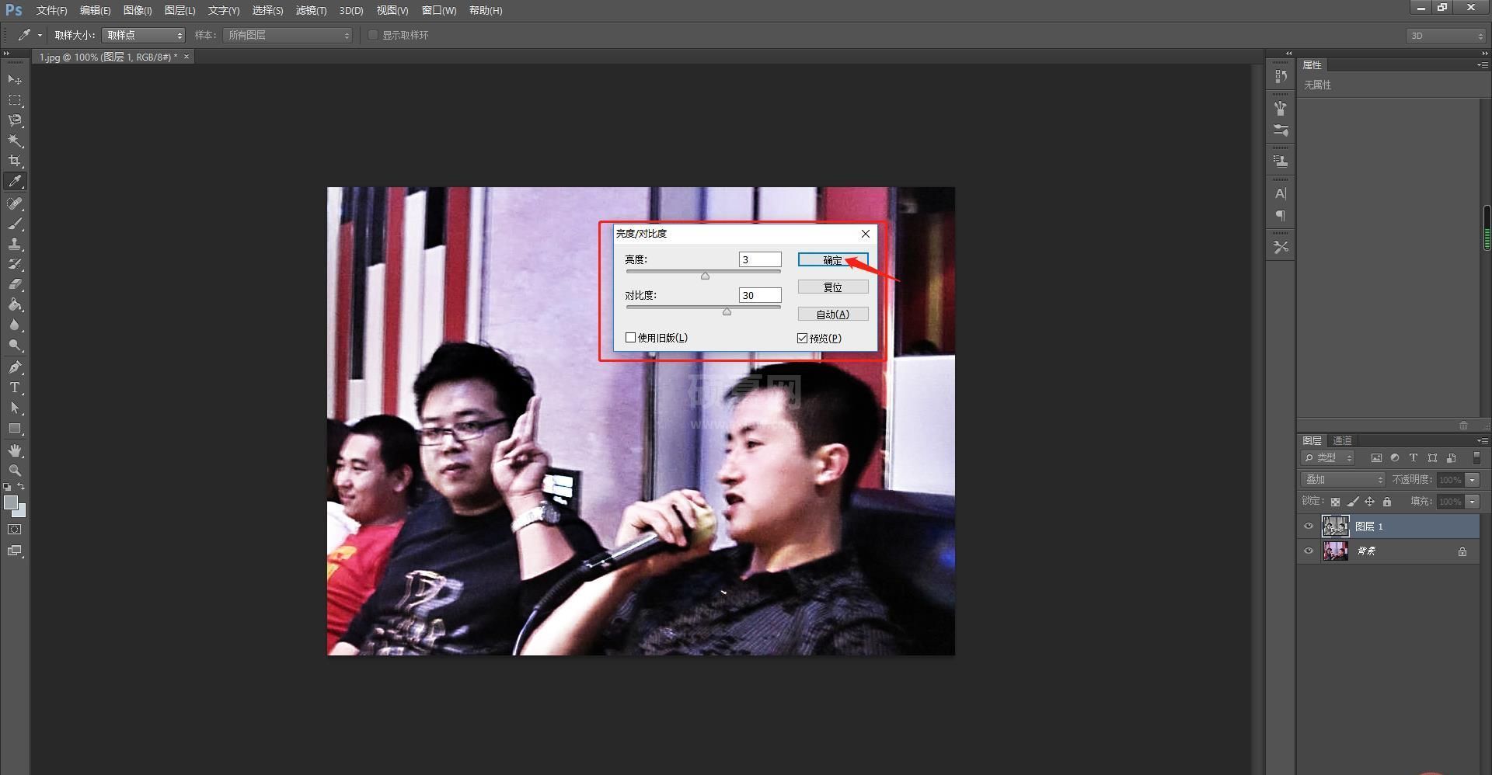
Task: Open the Paragraph panel icon
Action: (1281, 216)
